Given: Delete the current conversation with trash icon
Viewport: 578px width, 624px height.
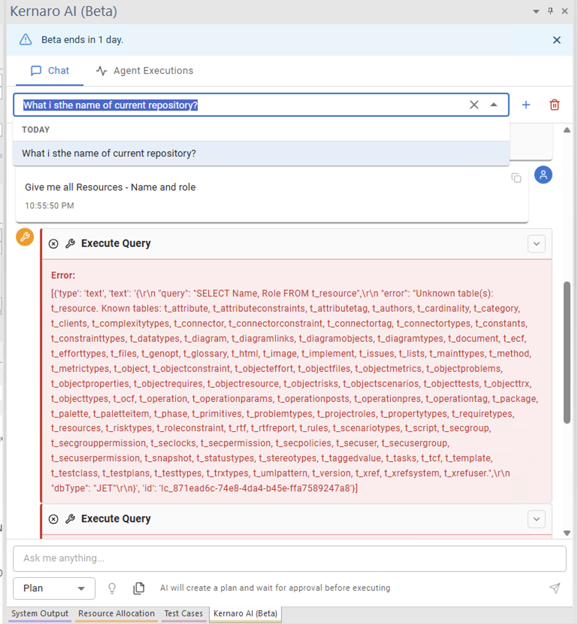Looking at the screenshot, I should click(555, 105).
